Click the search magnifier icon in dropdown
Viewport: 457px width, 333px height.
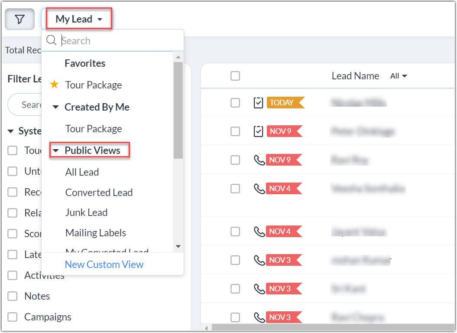[52, 41]
